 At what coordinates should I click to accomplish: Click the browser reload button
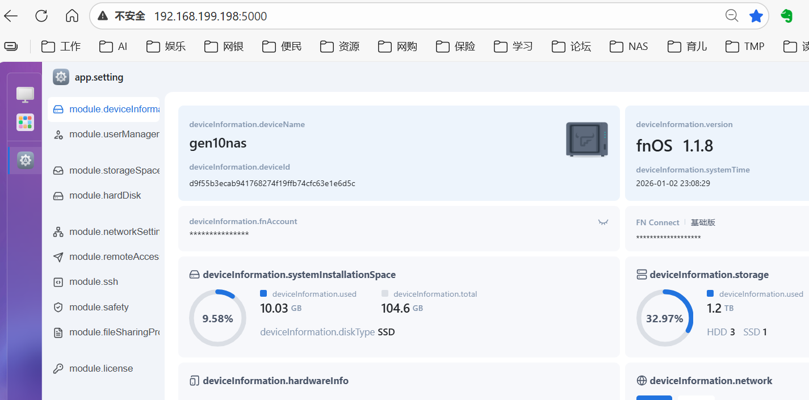pyautogui.click(x=41, y=16)
